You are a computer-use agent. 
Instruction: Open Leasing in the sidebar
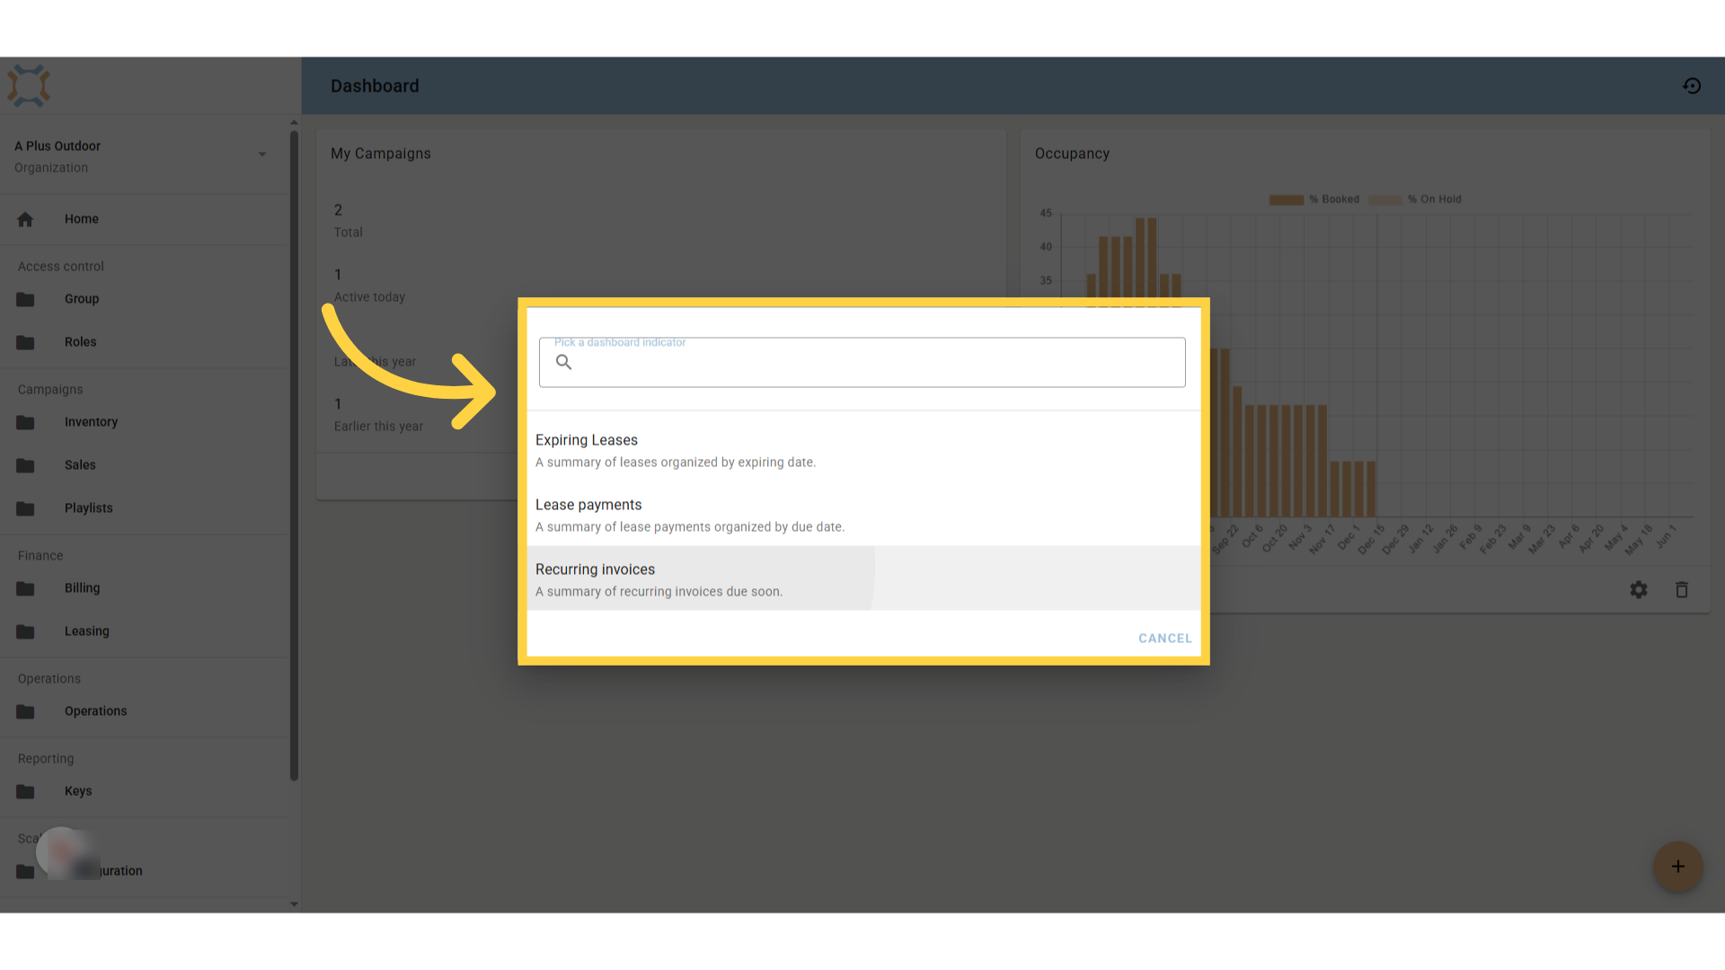tap(144, 631)
